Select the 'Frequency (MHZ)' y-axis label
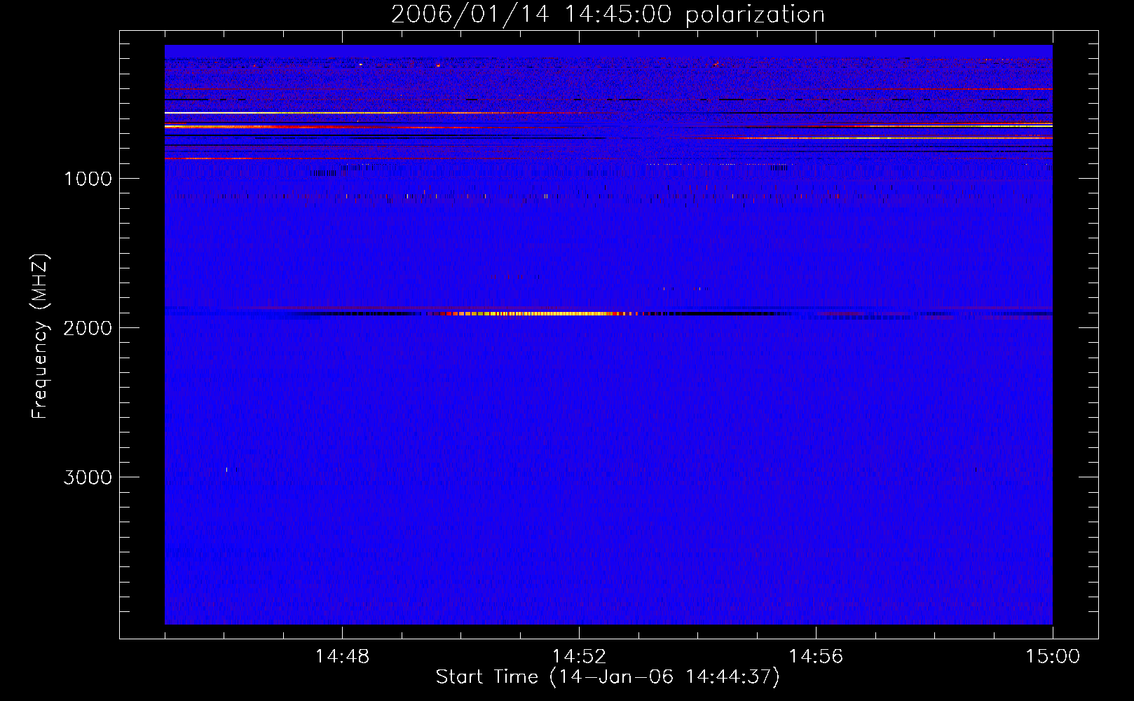 tap(41, 336)
